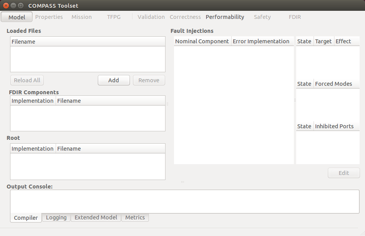The width and height of the screenshot is (365, 236).
Task: Click the Add button for loaded files
Action: (x=114, y=80)
